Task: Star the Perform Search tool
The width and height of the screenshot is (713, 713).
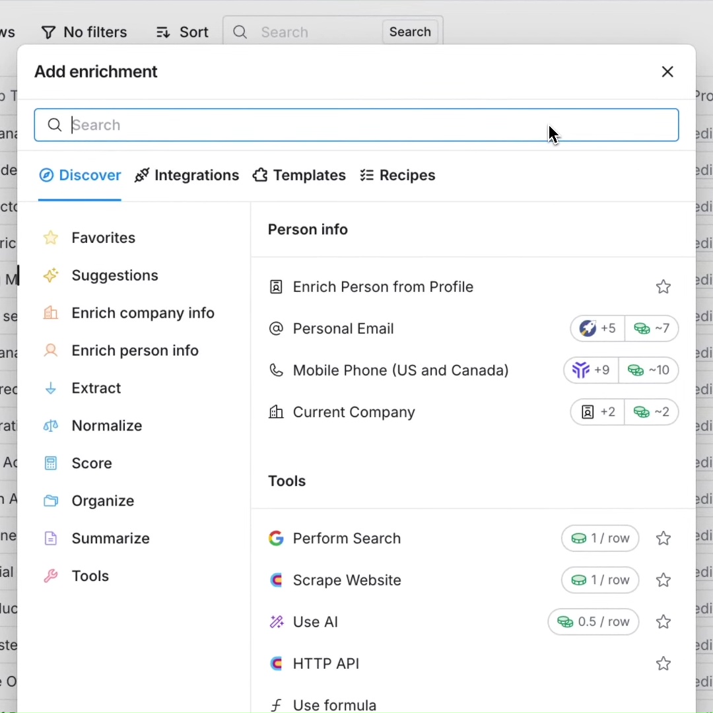Action: click(663, 539)
